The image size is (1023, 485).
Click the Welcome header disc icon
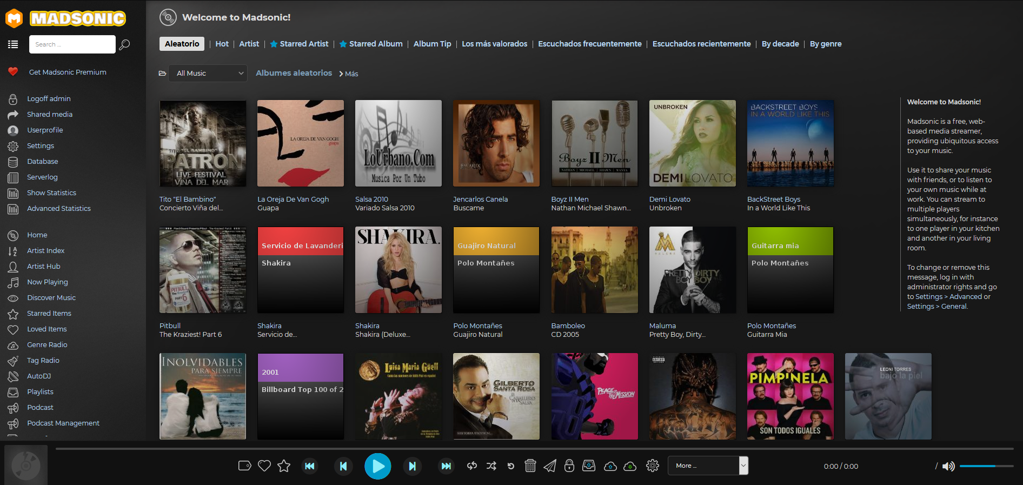[x=168, y=17]
